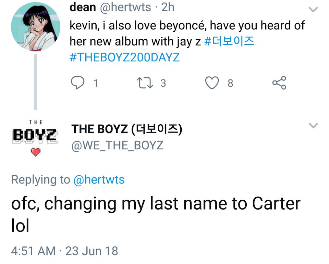Click the retweet count 3
Screen dimensions: 329x264
pyautogui.click(x=163, y=83)
